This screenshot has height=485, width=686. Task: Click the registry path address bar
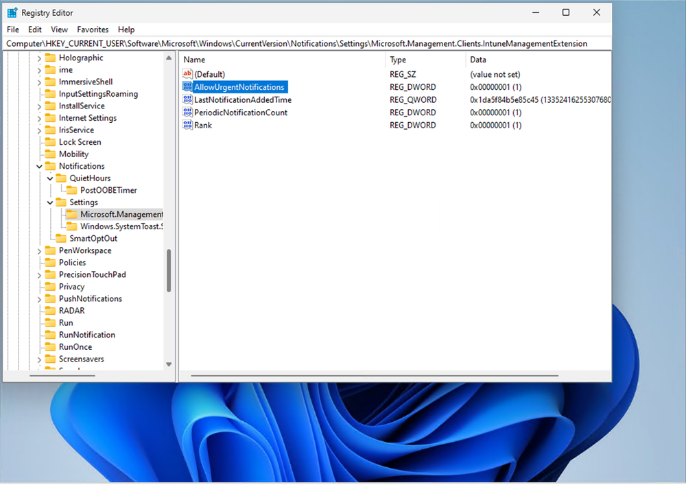[x=307, y=44]
